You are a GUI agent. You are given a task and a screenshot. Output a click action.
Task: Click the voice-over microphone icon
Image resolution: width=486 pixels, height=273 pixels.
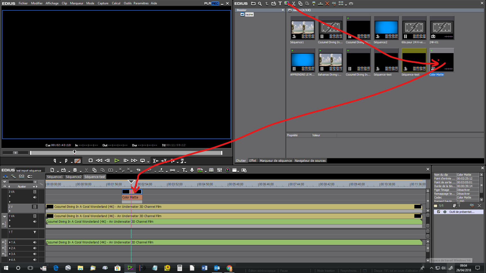click(x=192, y=170)
